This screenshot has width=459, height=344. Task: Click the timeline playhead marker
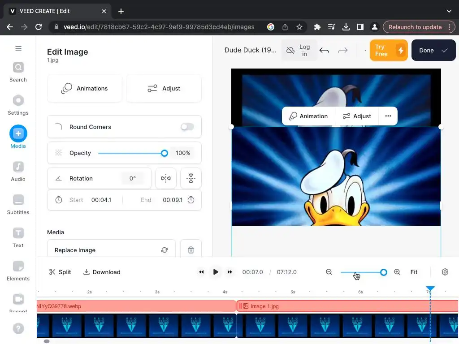click(430, 289)
